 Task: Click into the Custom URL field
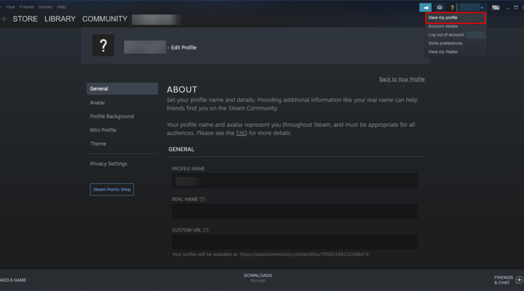point(295,242)
